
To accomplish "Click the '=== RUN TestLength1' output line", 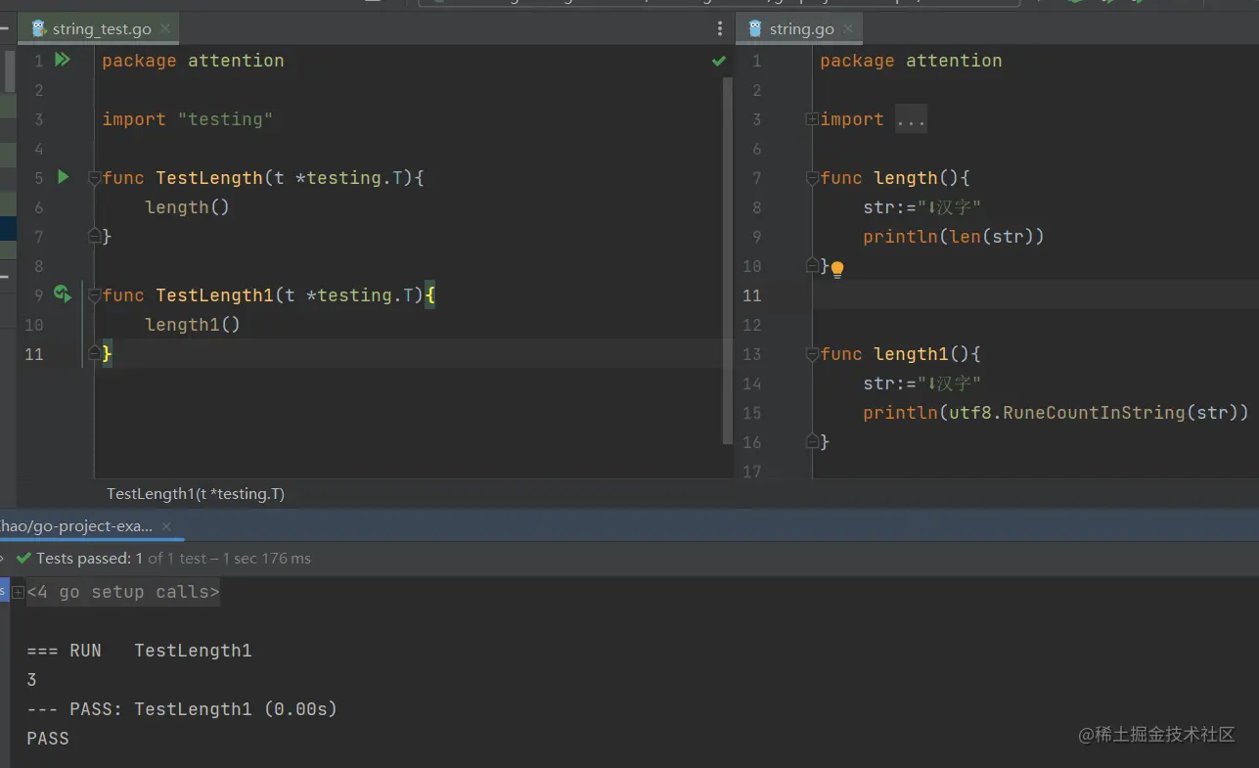I will 139,651.
